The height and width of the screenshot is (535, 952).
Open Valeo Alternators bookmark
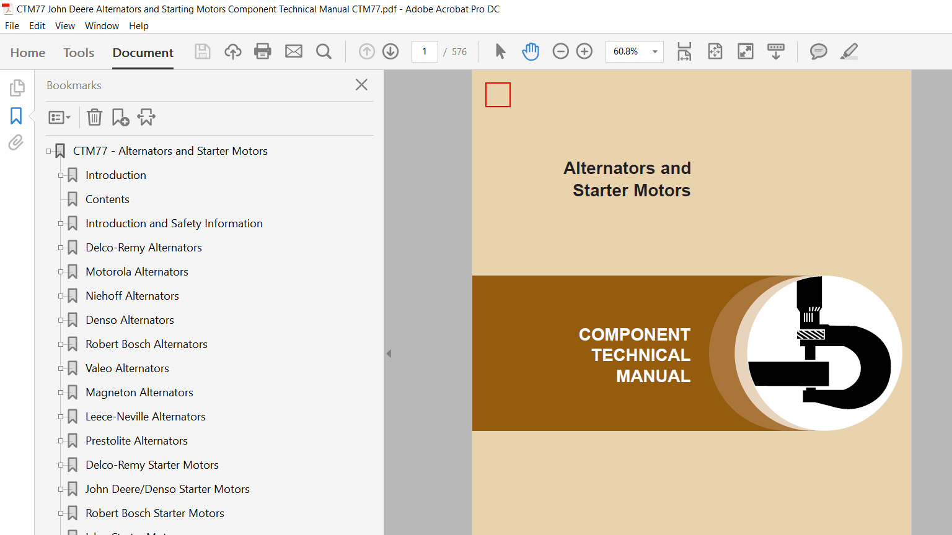(127, 368)
